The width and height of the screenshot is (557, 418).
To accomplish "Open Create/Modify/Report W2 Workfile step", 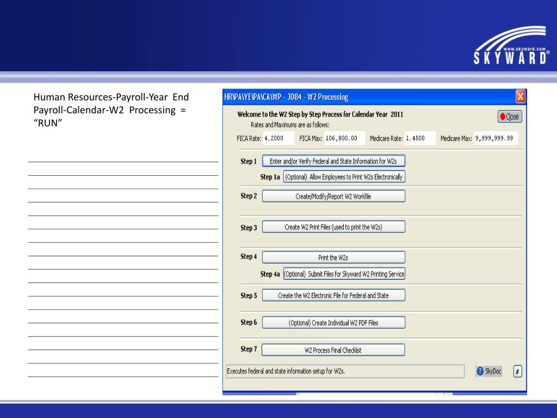I will click(x=333, y=196).
